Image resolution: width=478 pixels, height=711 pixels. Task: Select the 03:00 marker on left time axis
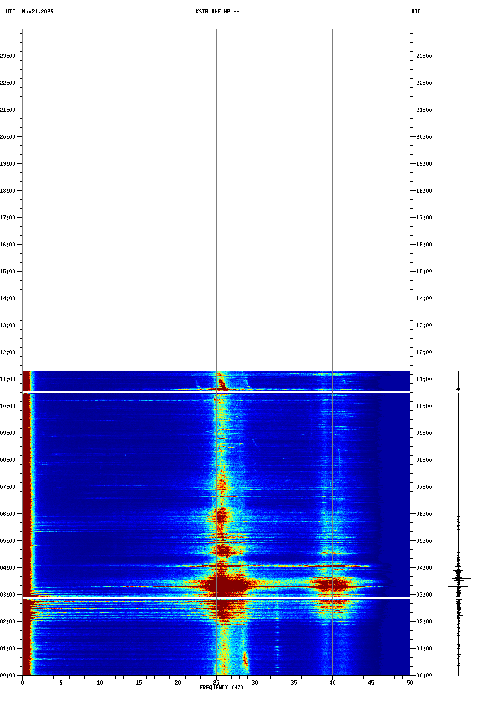click(x=8, y=595)
